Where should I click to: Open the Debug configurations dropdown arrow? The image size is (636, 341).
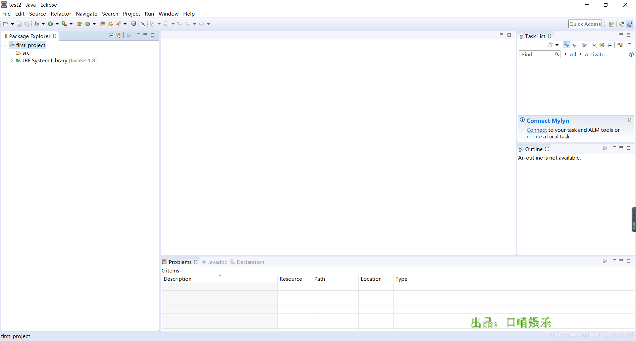point(43,24)
